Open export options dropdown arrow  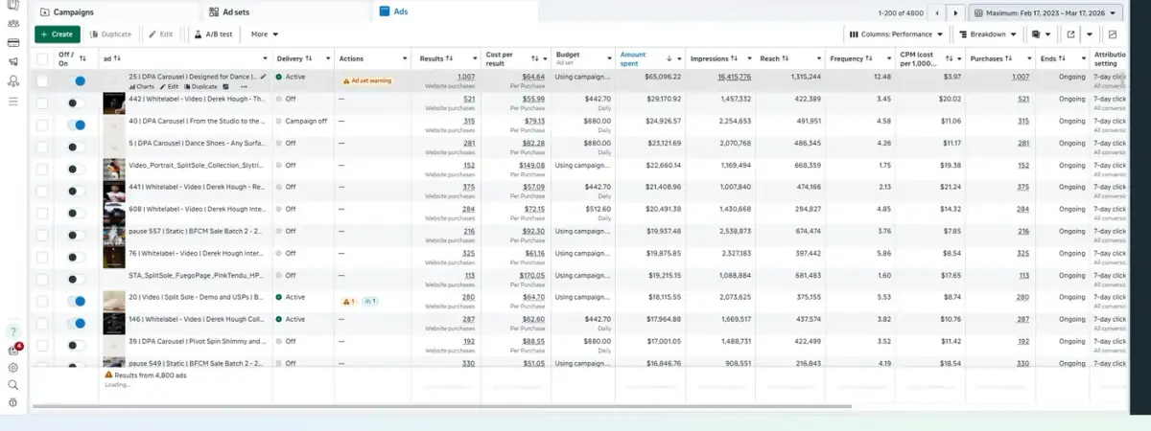click(x=1091, y=34)
